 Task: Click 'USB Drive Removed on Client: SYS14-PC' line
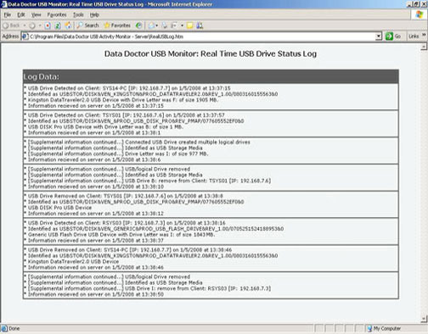pyautogui.click(x=128, y=250)
